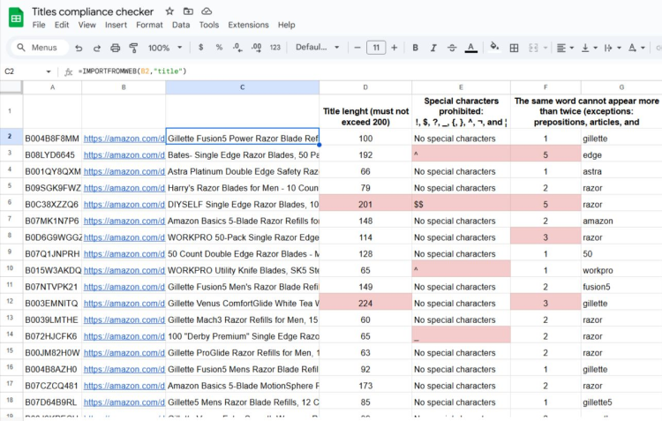
Task: Open the Help menu
Action: click(286, 25)
